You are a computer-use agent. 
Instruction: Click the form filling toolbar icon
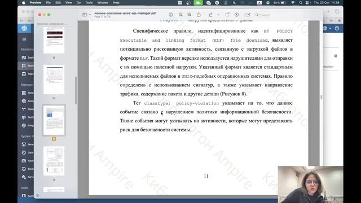247,15
